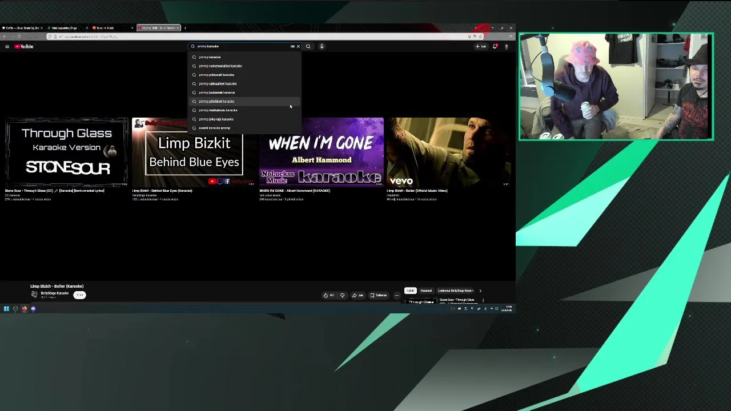Click the Share (Jaa) button

[x=358, y=295]
